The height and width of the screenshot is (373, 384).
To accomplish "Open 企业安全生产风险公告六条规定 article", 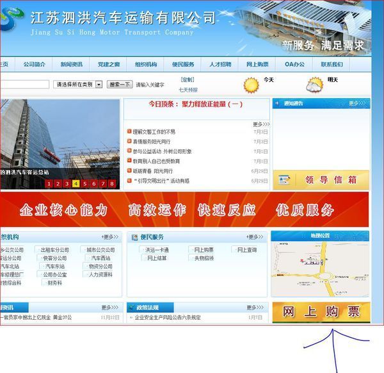I will tap(168, 317).
